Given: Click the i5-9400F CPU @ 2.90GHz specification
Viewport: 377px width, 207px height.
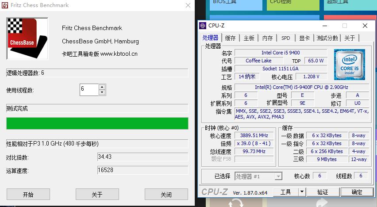Looking at the screenshot, I should [301, 87].
